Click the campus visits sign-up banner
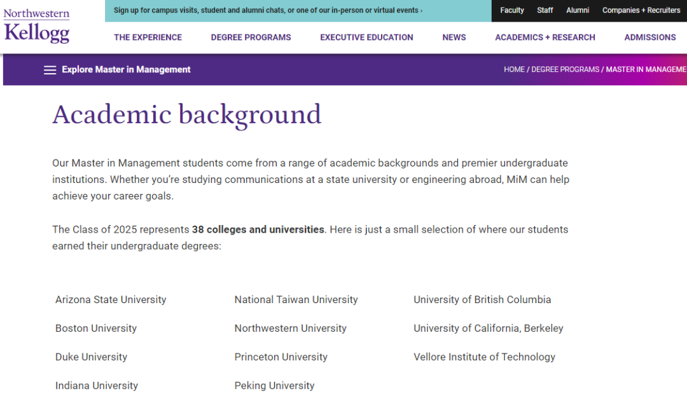This screenshot has height=408, width=687. point(268,10)
